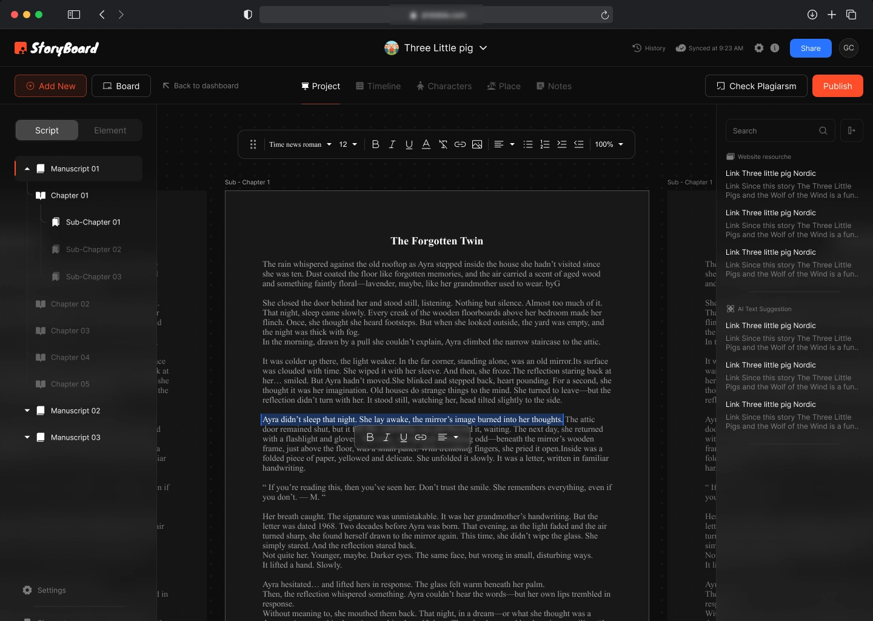Clear formatting with the toolbar icon

(x=443, y=144)
